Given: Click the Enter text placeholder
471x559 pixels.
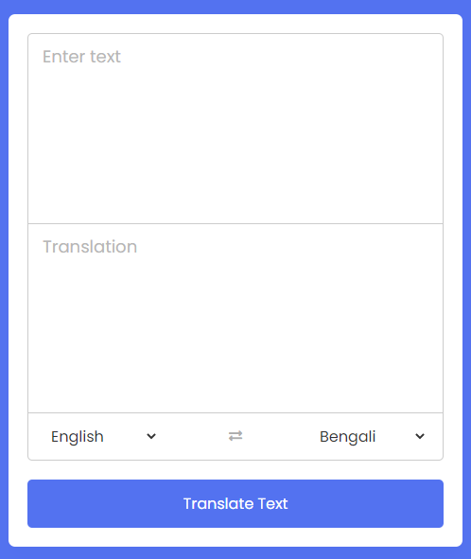Looking at the screenshot, I should (x=81, y=57).
